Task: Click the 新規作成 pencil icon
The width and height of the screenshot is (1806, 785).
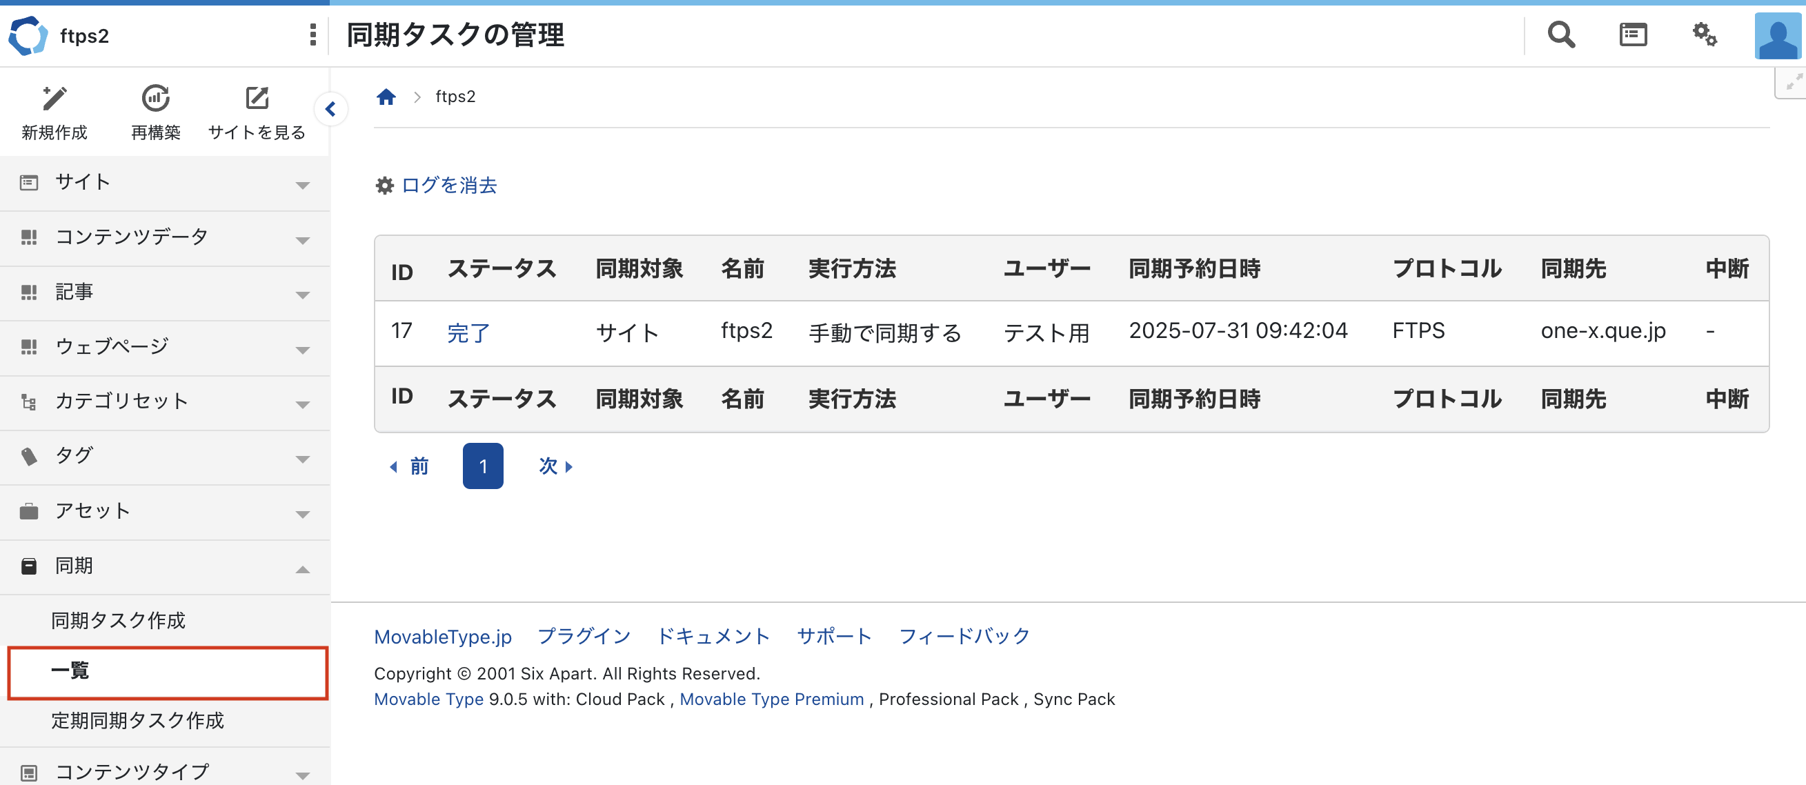Action: (54, 99)
